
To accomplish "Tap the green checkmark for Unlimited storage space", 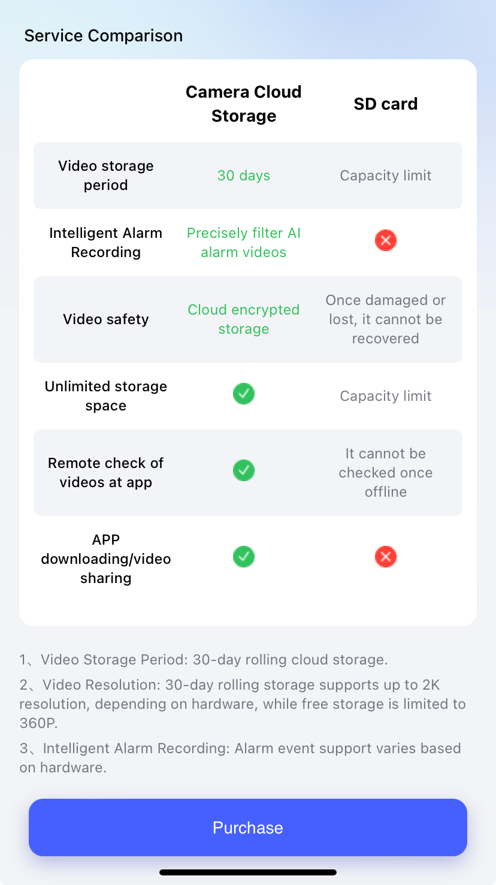I will pyautogui.click(x=244, y=394).
